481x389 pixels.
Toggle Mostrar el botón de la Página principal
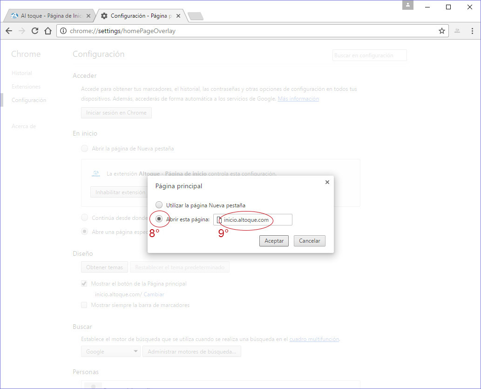point(84,283)
